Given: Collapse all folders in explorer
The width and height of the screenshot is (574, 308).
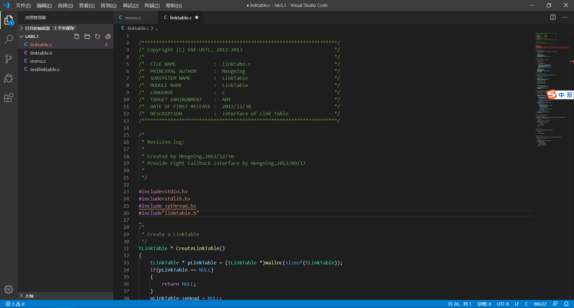Looking at the screenshot, I should point(108,36).
